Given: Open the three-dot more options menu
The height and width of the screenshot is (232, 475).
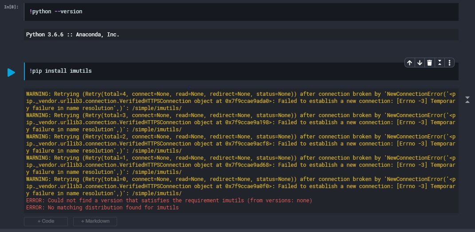Looking at the screenshot, I should (x=449, y=63).
